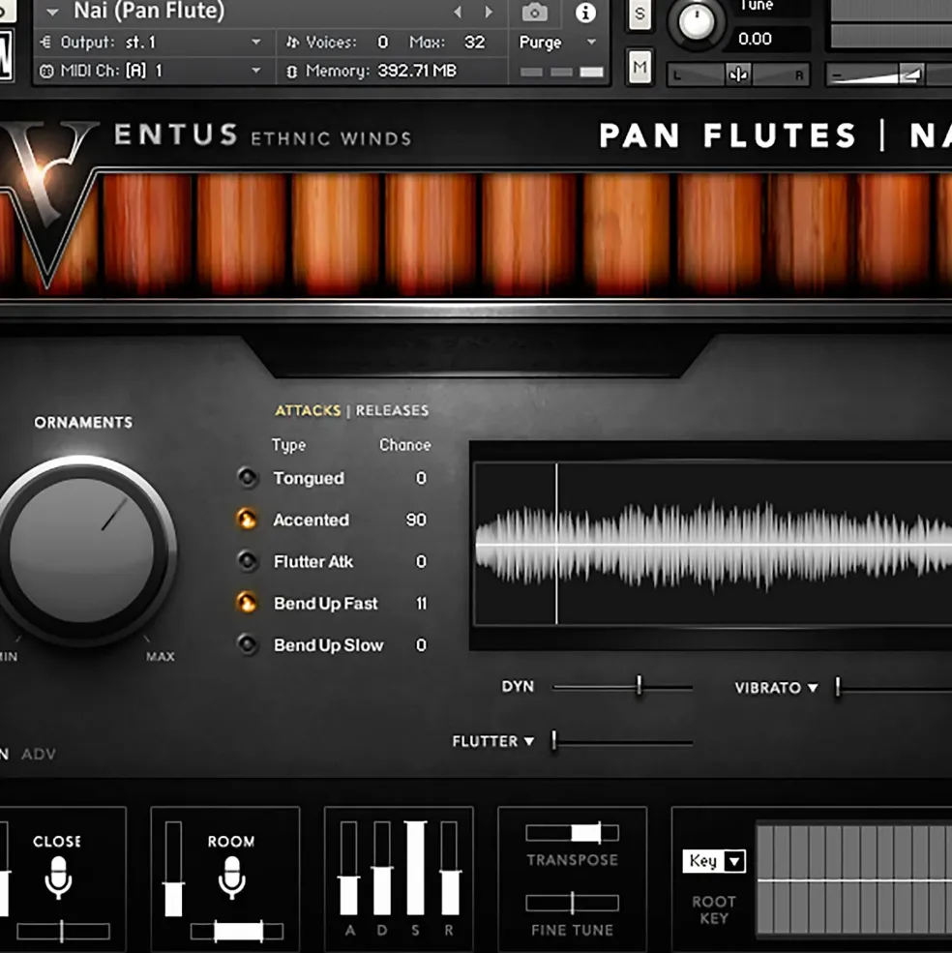
Task: Solo the instrument with S button
Action: point(640,14)
